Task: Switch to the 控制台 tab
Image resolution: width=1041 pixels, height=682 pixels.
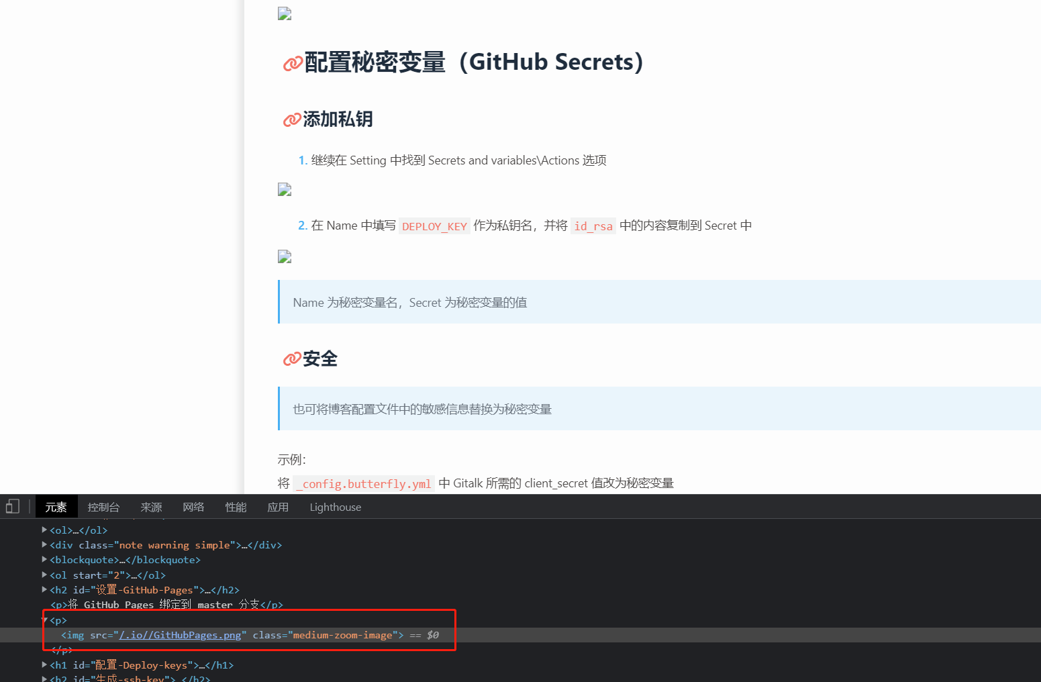Action: click(103, 507)
